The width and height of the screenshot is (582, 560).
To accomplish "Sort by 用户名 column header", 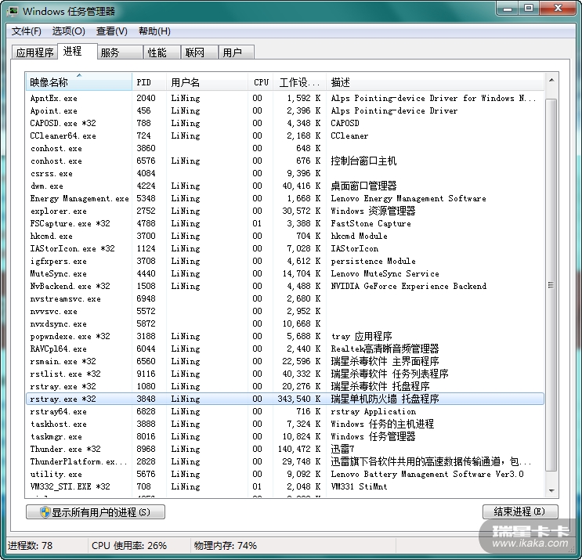I will coord(207,82).
